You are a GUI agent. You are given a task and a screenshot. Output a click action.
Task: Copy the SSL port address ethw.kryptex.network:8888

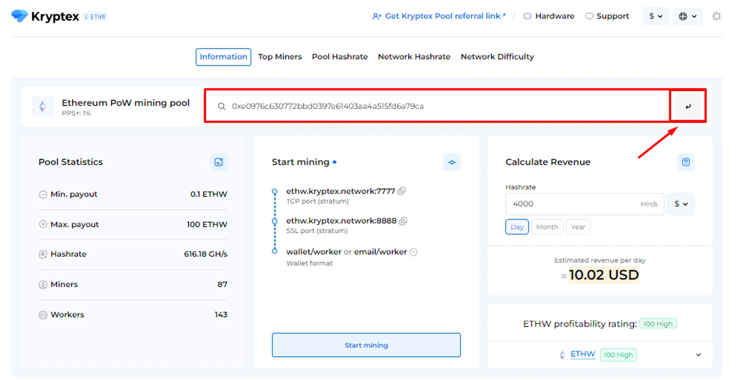tap(403, 221)
